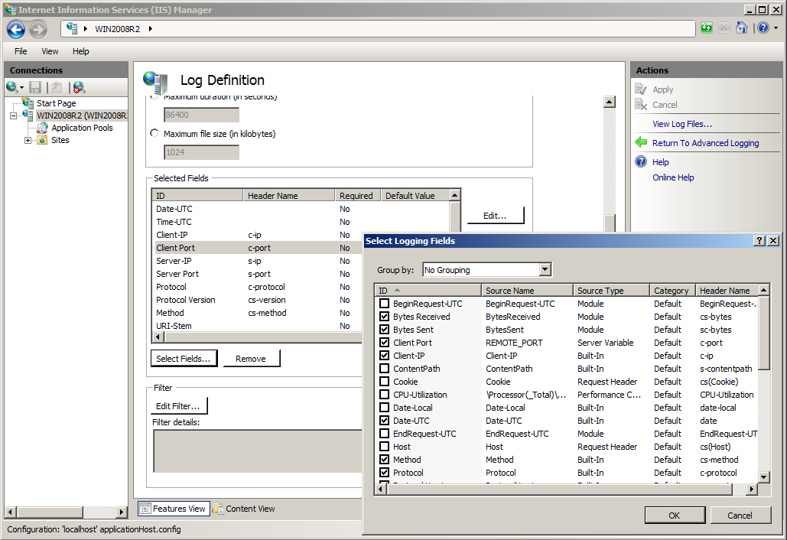Enable the CPU-Utilization checkbox
Screen dimensions: 787x540
pos(385,395)
